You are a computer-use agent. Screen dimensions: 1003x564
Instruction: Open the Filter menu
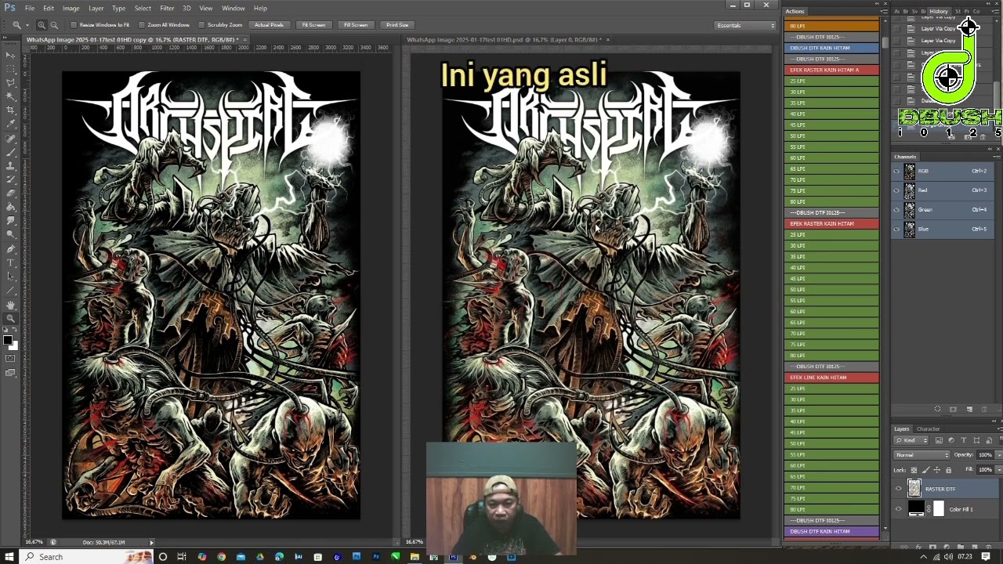pos(167,8)
